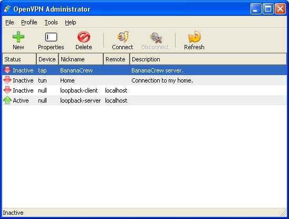Click the Device column header

[x=47, y=59]
